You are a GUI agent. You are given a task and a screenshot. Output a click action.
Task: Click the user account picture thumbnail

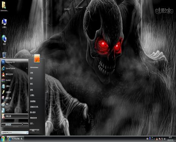pos(37,58)
